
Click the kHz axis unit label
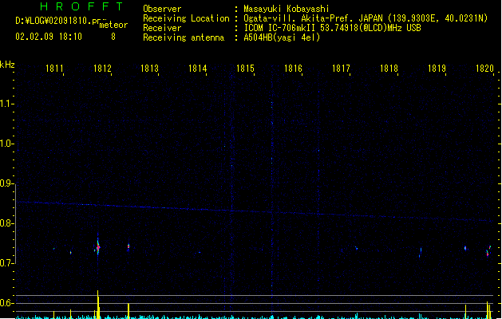point(7,65)
